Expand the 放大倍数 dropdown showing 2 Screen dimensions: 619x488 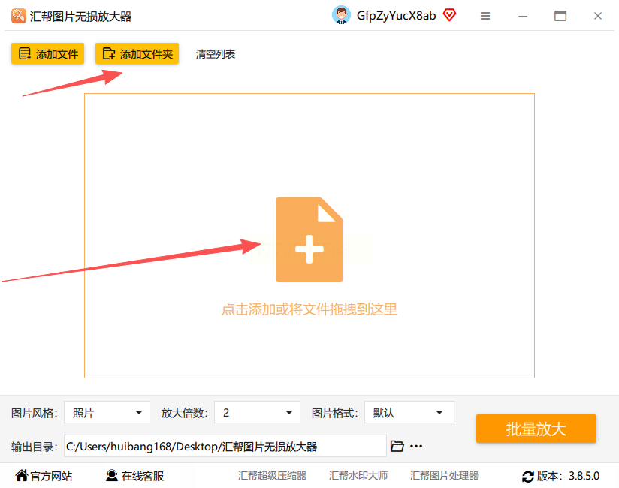point(258,413)
